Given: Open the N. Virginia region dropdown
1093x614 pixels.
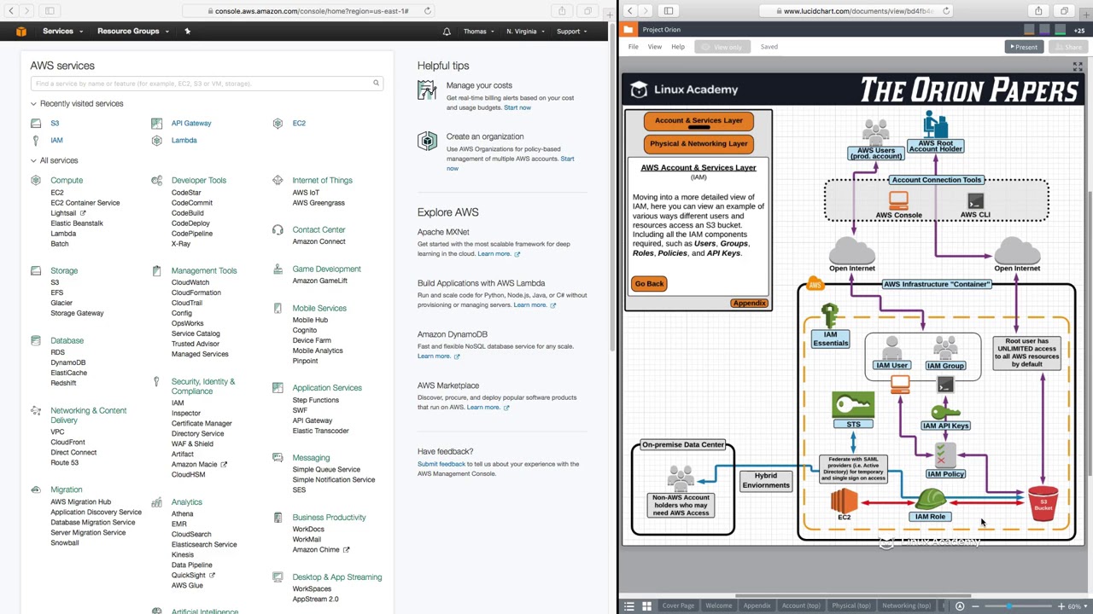Looking at the screenshot, I should click(x=524, y=32).
